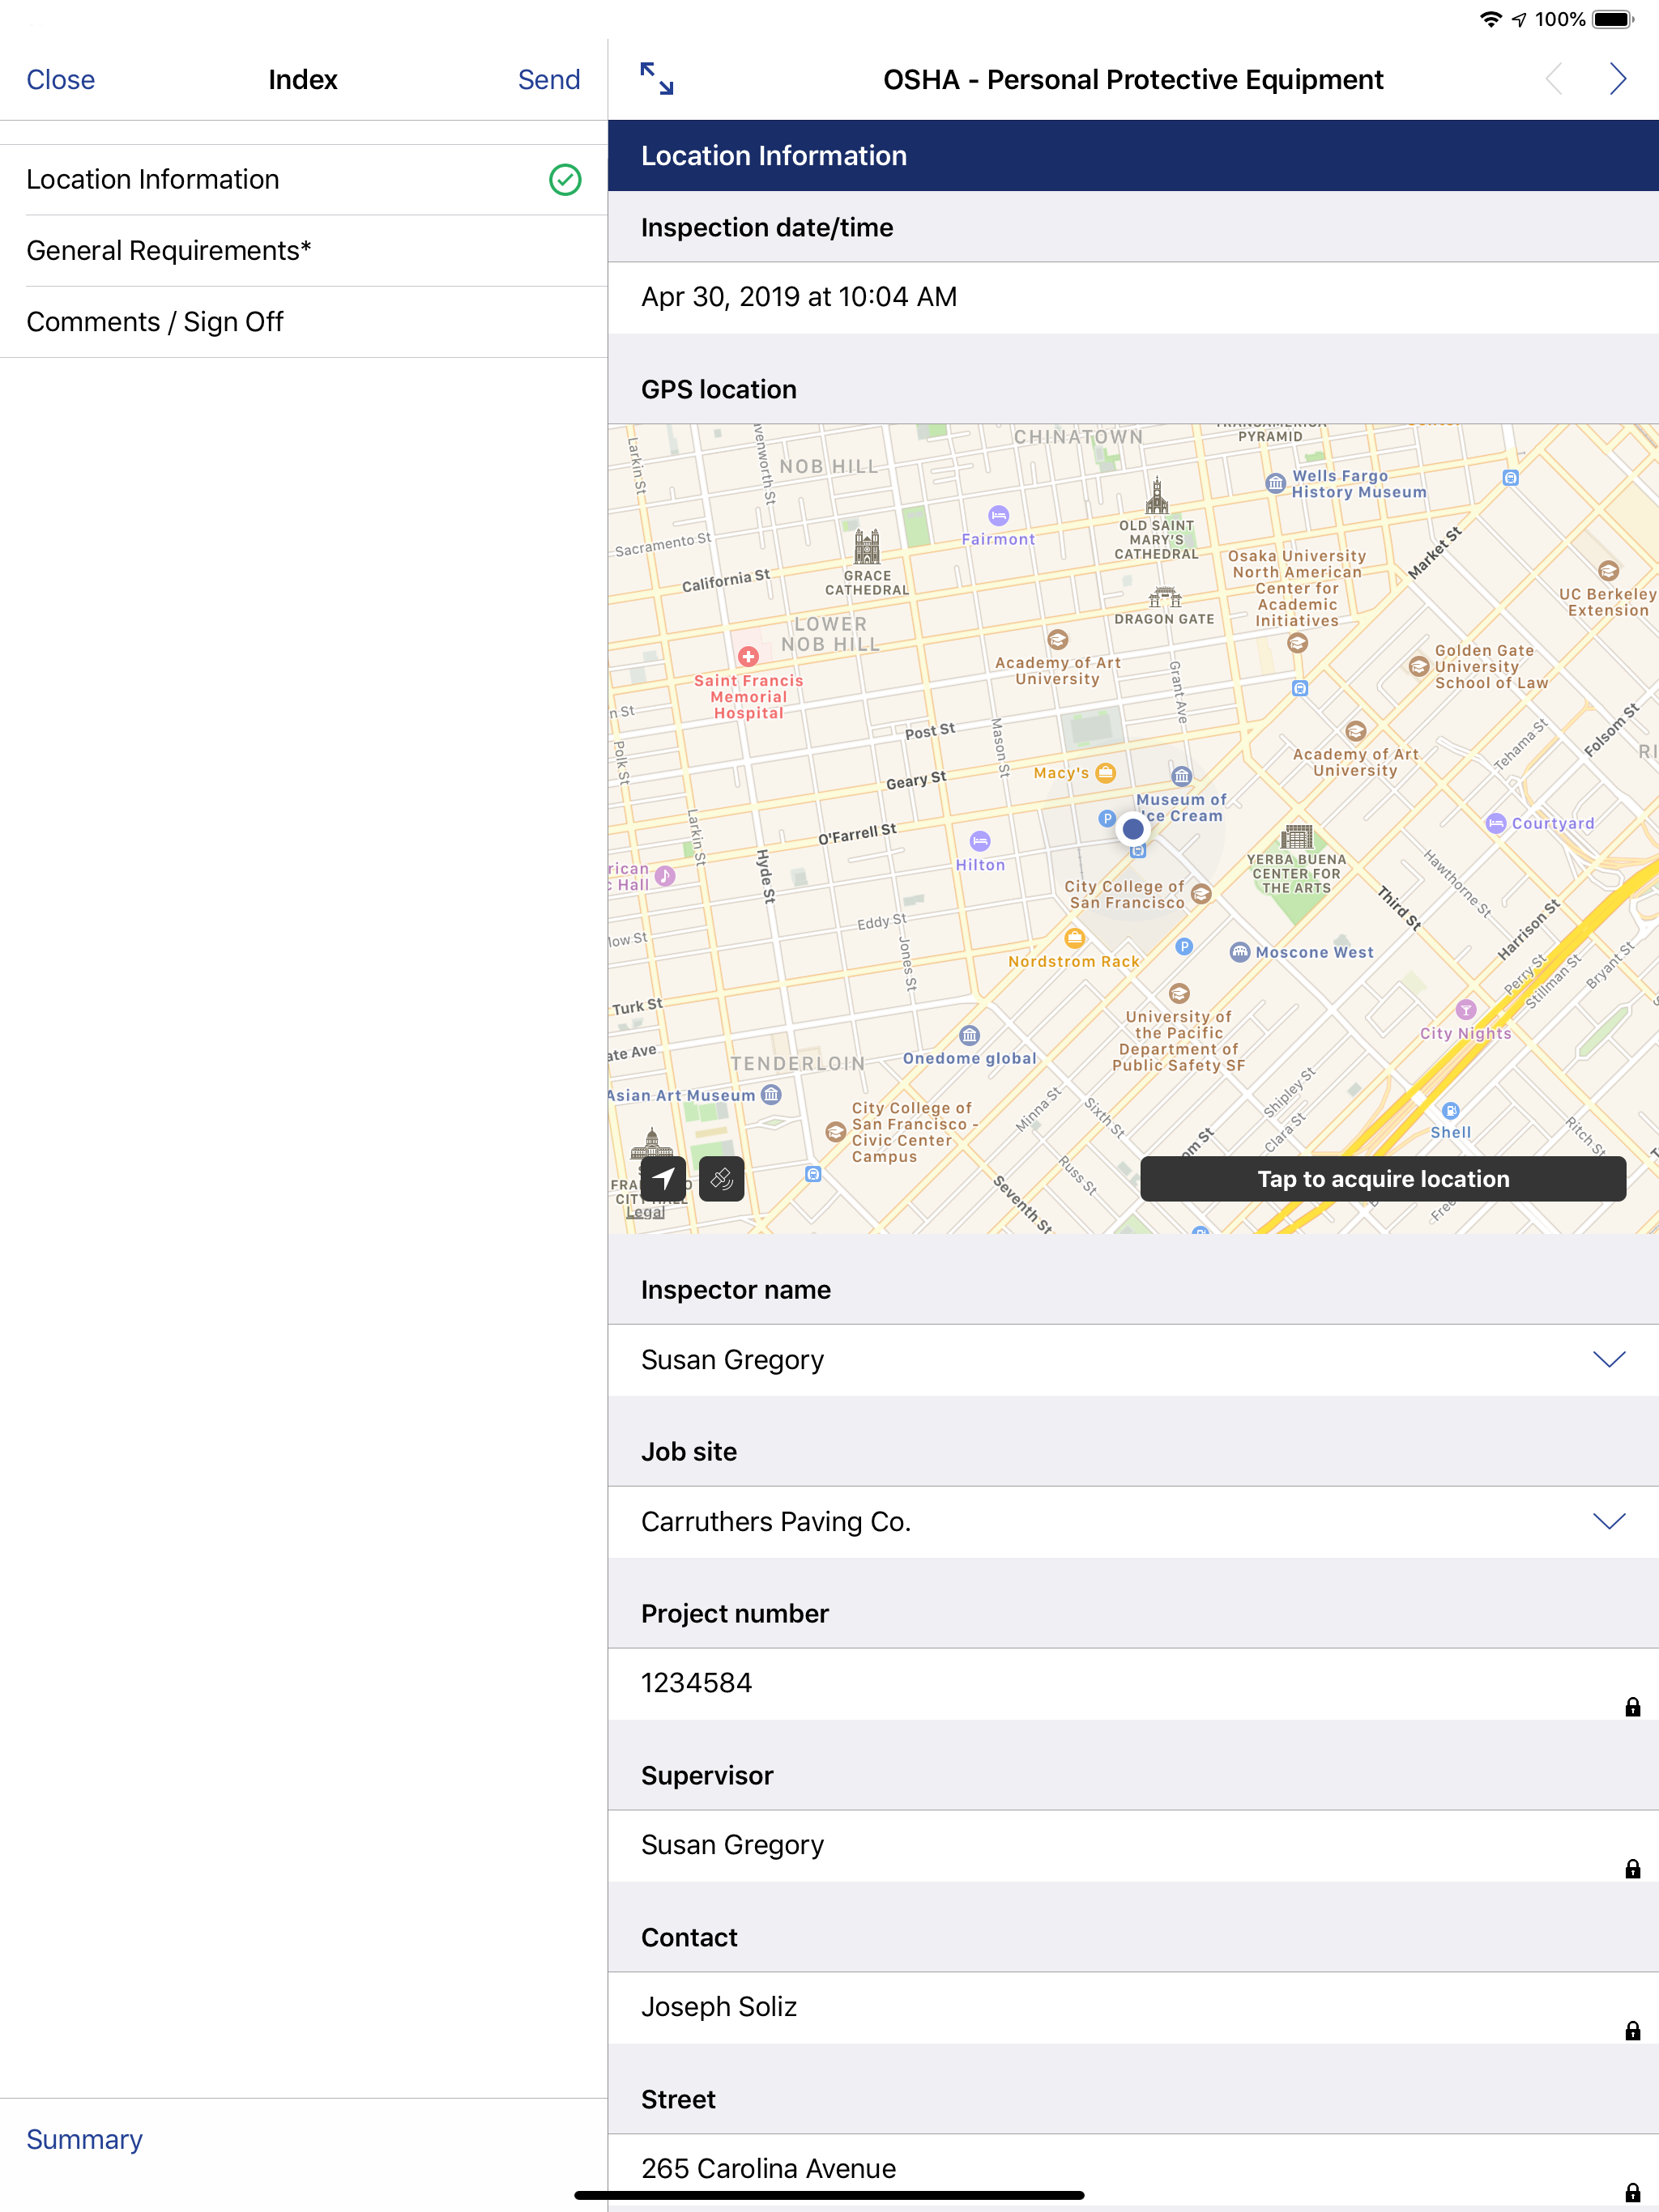Select the Fairmont hotel icon on map
Viewport: 1659px width, 2212px height.
tap(999, 516)
